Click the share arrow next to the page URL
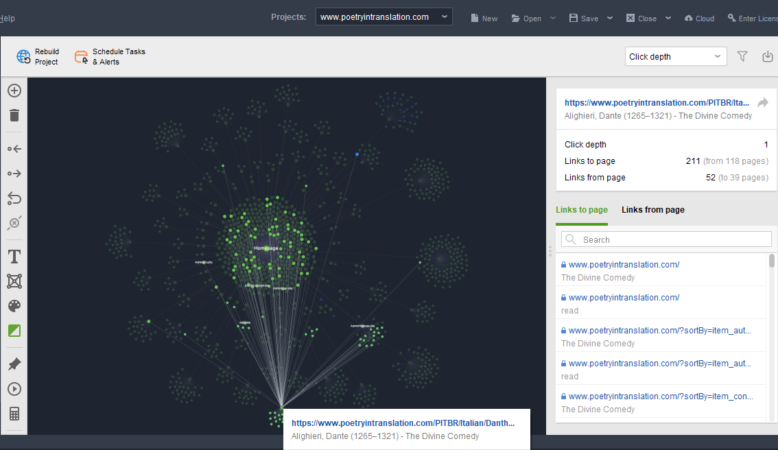The width and height of the screenshot is (778, 450). 763,103
